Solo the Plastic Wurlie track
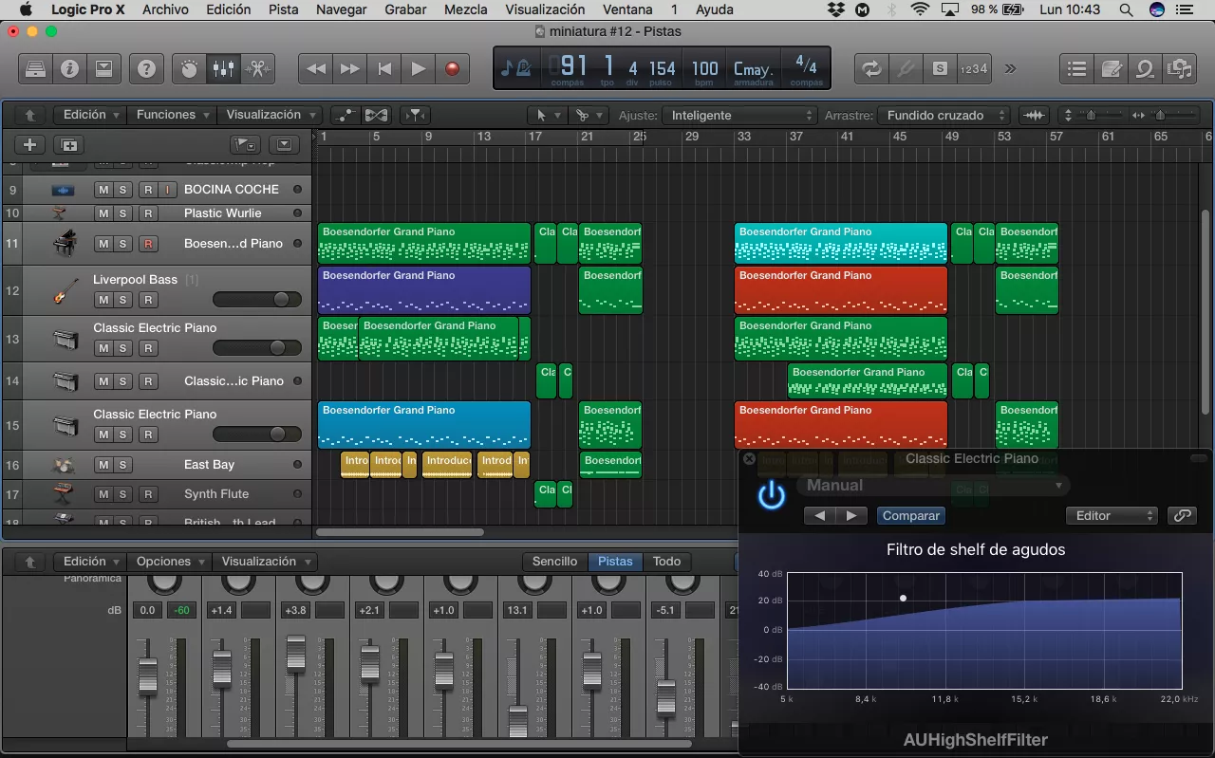Screen dimensions: 1215x758 122,213
